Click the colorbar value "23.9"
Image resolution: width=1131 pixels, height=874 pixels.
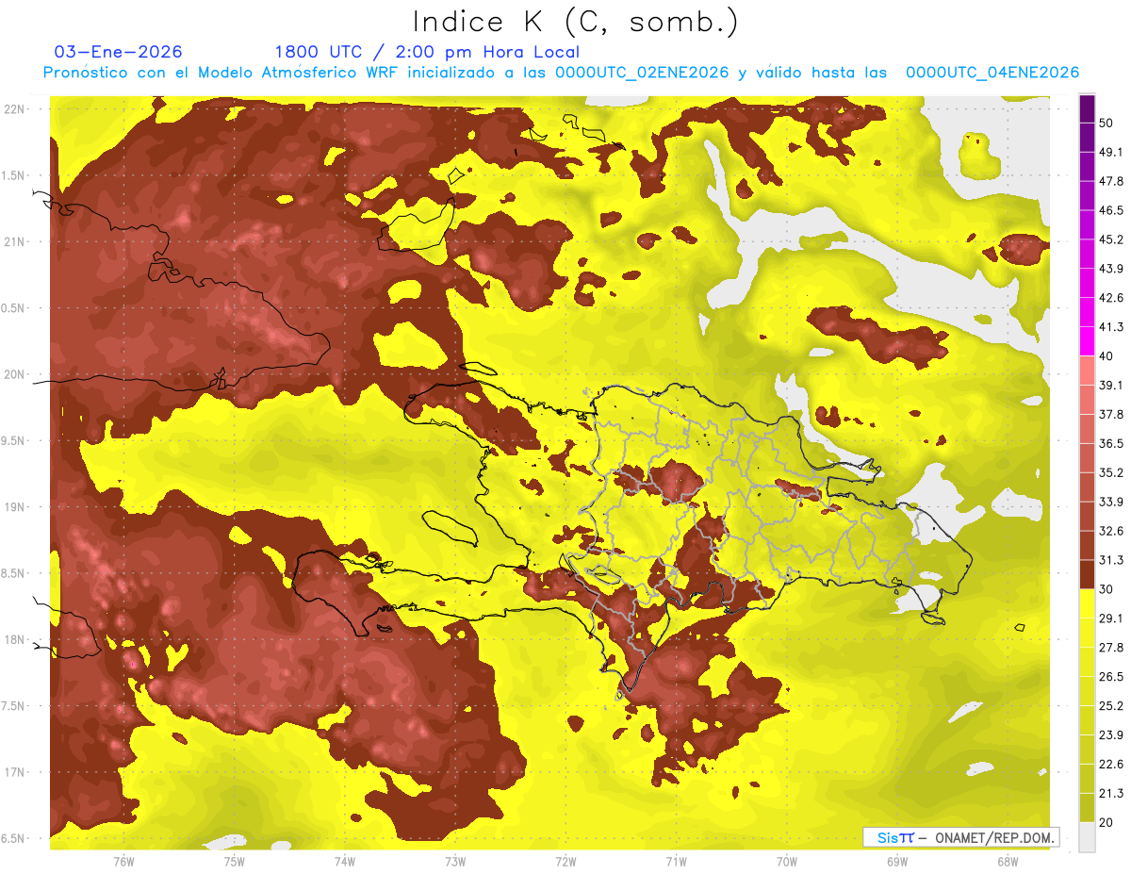tap(1111, 734)
